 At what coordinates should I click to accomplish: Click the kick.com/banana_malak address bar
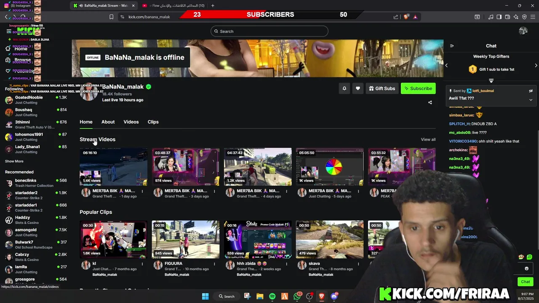pyautogui.click(x=149, y=17)
